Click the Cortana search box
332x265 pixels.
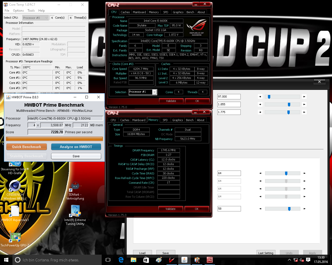(58, 260)
